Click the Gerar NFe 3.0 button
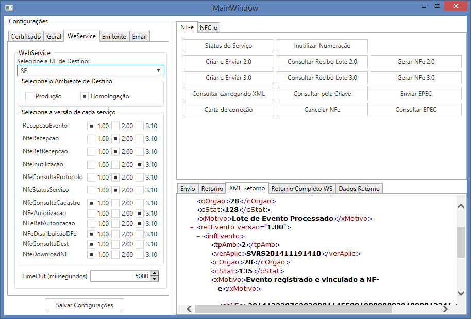Screen dimensions: 471x319 (x=416, y=77)
